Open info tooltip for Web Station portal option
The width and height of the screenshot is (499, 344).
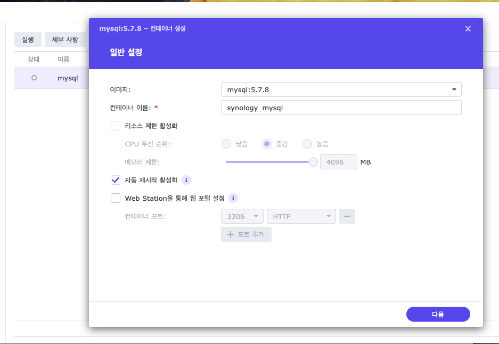point(233,198)
